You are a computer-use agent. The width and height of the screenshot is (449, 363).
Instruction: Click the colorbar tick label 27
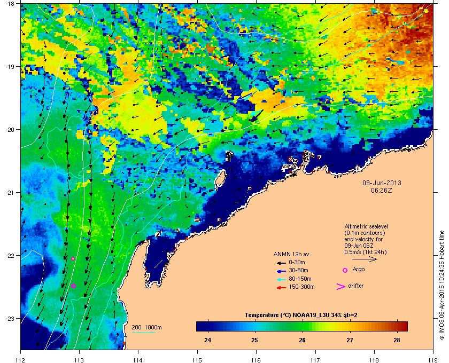click(x=350, y=340)
